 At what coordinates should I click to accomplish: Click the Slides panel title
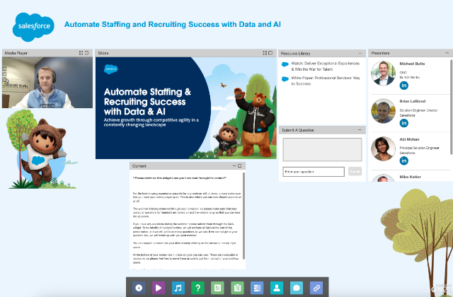[103, 53]
